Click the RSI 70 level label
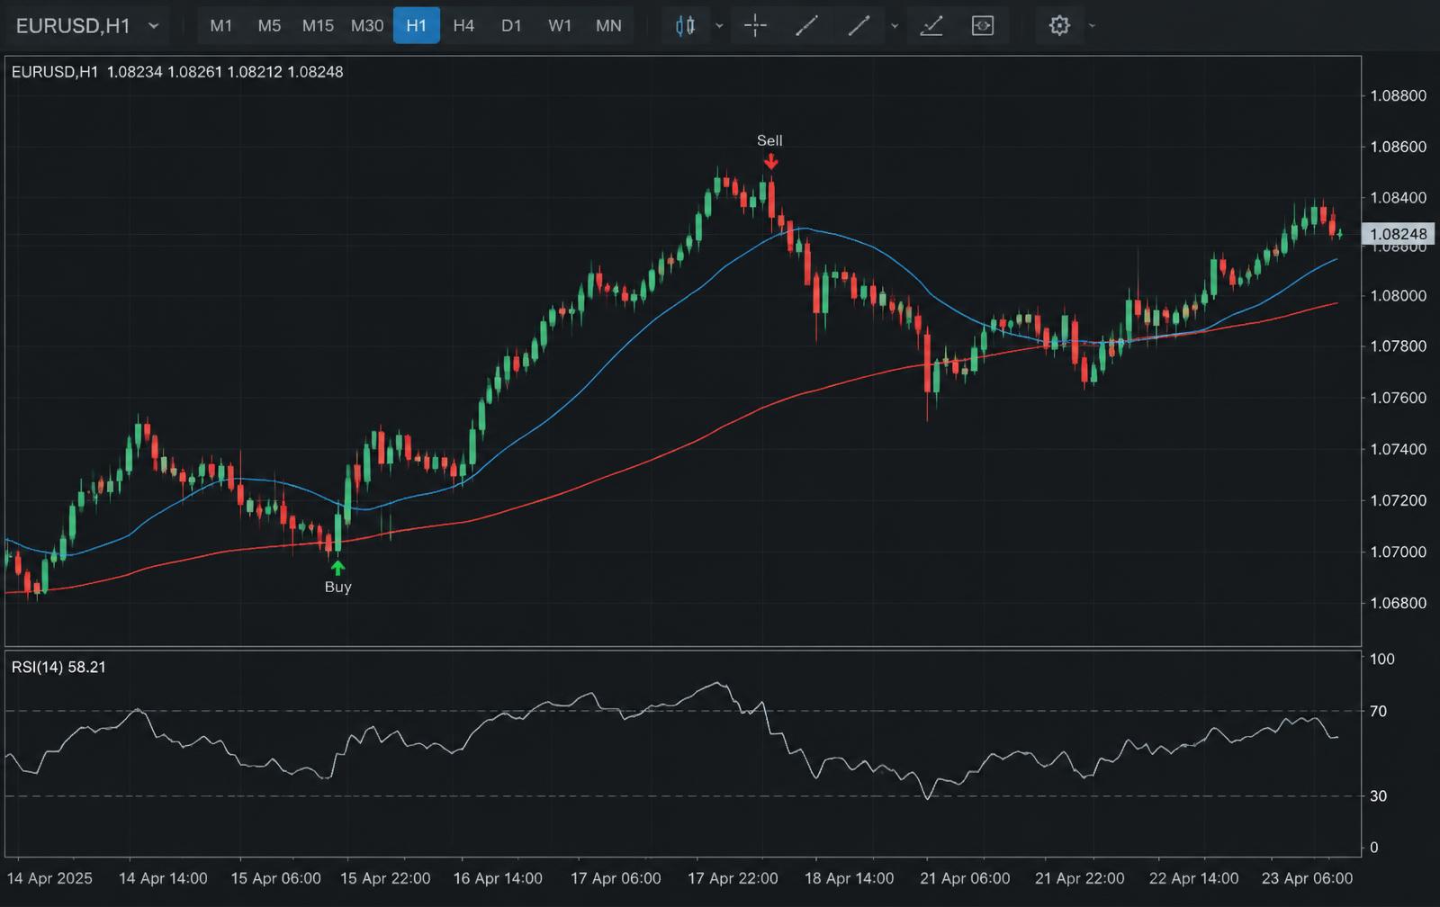The height and width of the screenshot is (907, 1440). click(x=1378, y=711)
